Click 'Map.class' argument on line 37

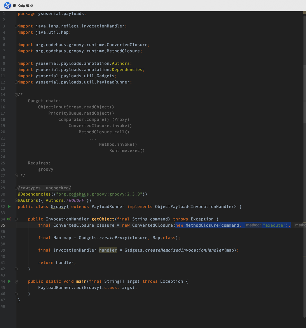click(x=164, y=238)
